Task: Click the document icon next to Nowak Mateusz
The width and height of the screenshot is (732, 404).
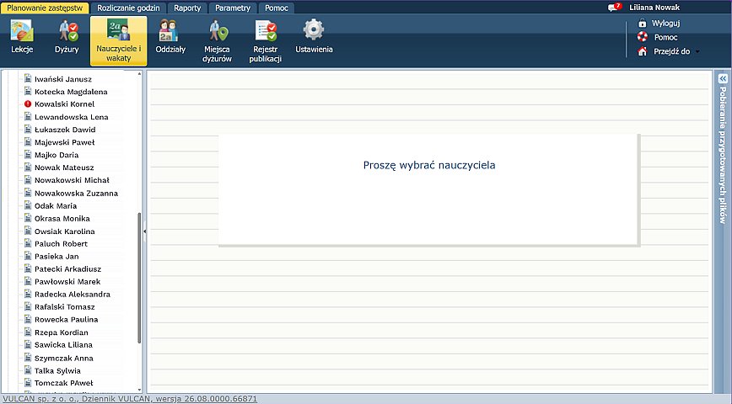Action: pos(28,167)
